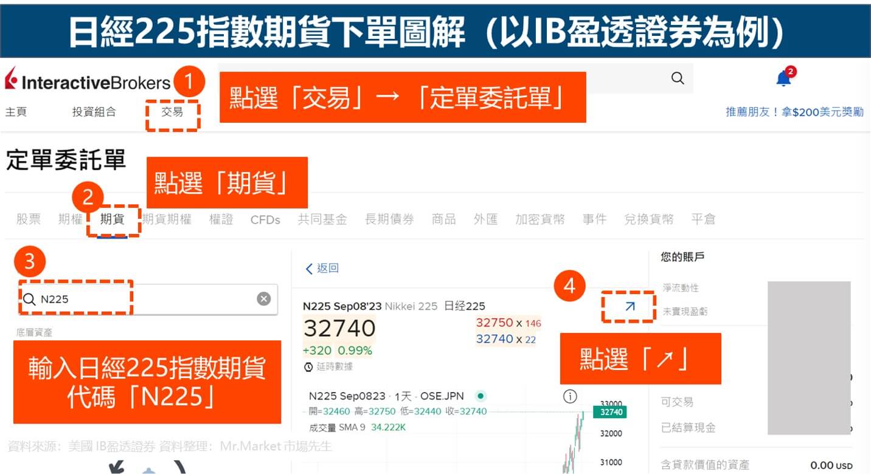Open the 投資組合 menu
Image resolution: width=871 pixels, height=474 pixels.
[94, 112]
